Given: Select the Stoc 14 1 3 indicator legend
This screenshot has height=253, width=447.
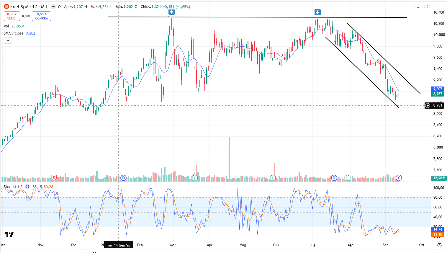Looking at the screenshot, I should click(13, 187).
